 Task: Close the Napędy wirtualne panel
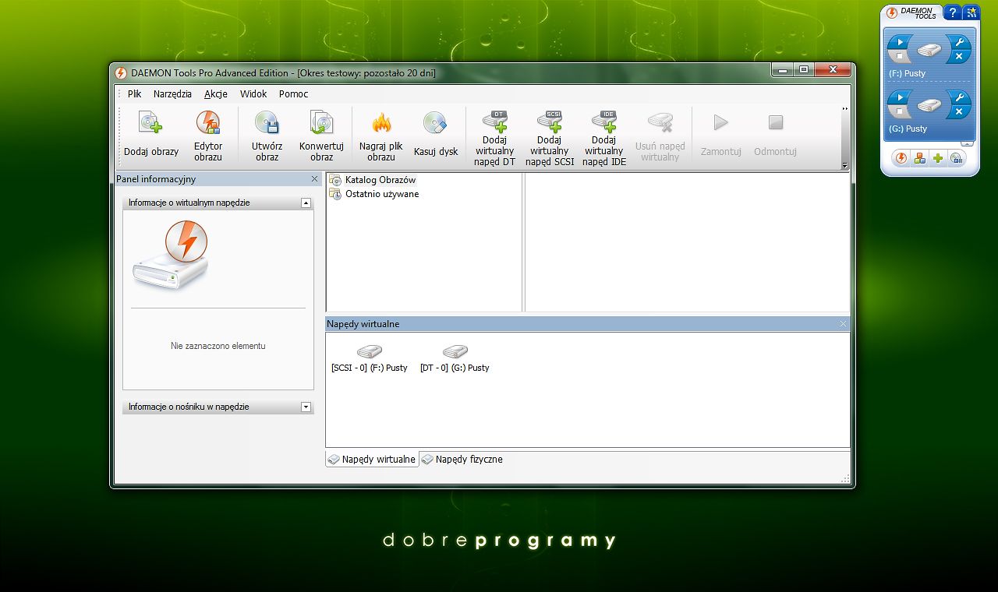coord(843,324)
